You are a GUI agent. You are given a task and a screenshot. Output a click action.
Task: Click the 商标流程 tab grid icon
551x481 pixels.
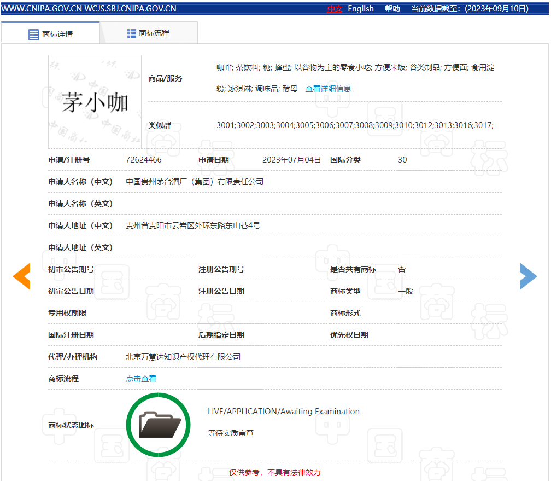[x=131, y=33]
